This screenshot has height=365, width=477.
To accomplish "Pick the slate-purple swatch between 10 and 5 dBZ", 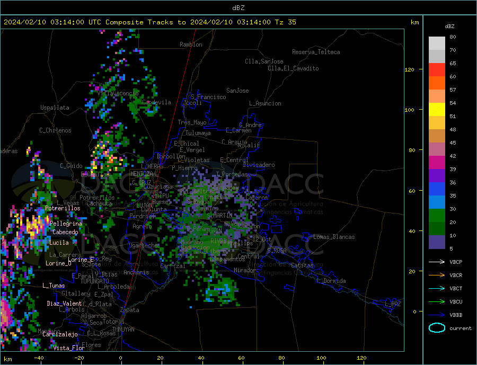I will (x=437, y=242).
